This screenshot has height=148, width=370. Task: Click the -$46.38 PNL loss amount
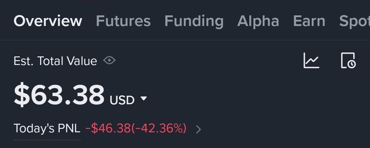point(108,129)
